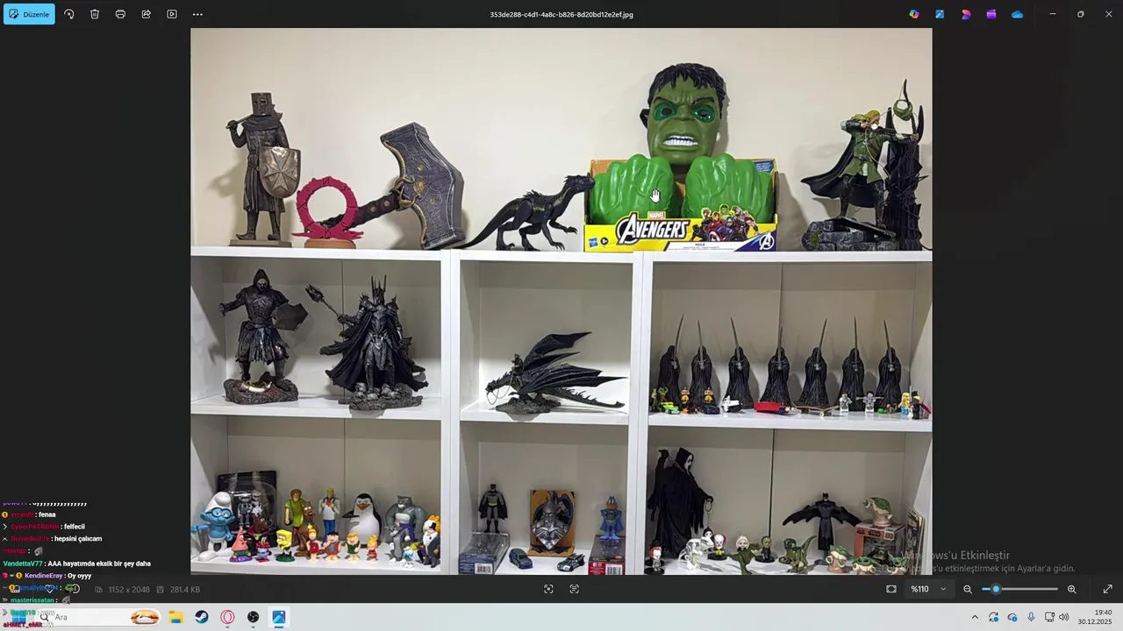Launch Designer from the blue pencil icon
The height and width of the screenshot is (631, 1123).
pos(940,14)
